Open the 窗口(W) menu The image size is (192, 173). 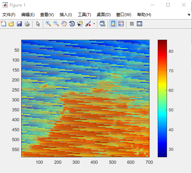(124, 15)
